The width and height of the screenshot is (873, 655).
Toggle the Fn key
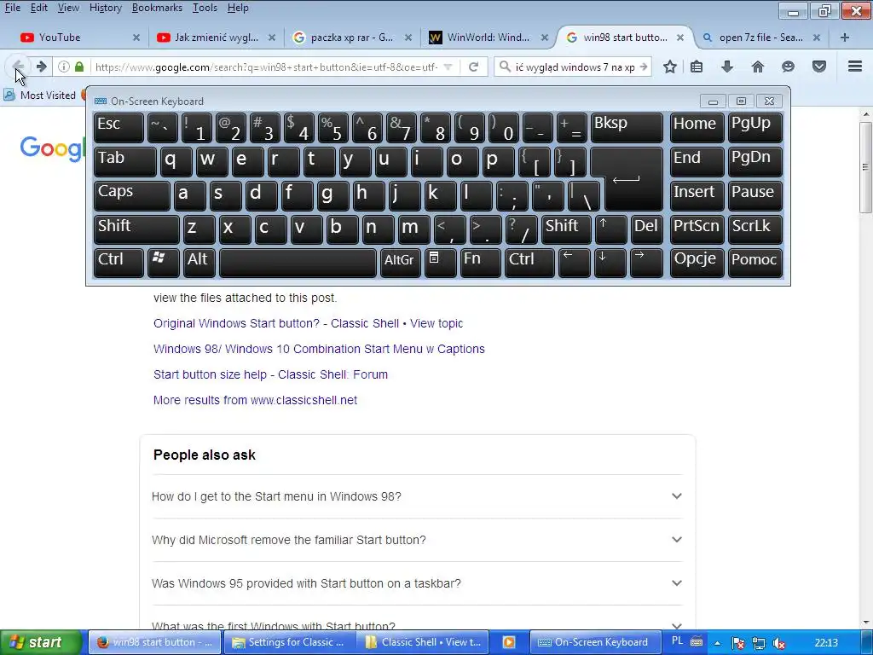tap(481, 263)
